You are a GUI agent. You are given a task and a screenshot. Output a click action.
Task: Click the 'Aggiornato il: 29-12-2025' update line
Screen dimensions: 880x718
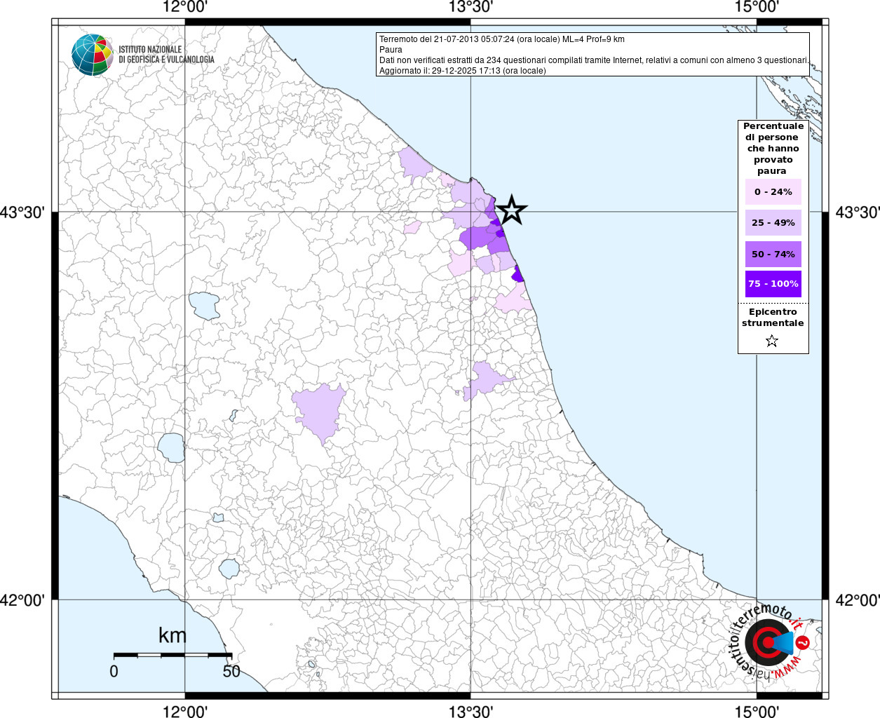(463, 71)
